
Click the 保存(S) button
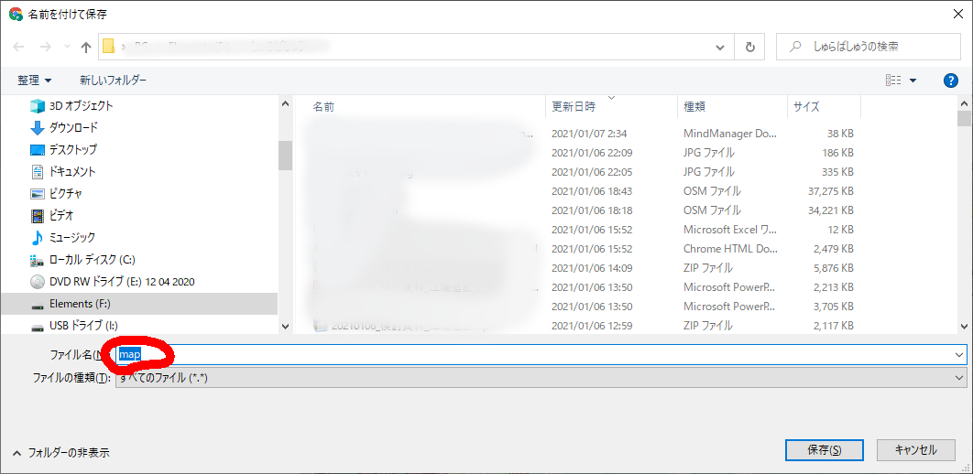pyautogui.click(x=823, y=450)
